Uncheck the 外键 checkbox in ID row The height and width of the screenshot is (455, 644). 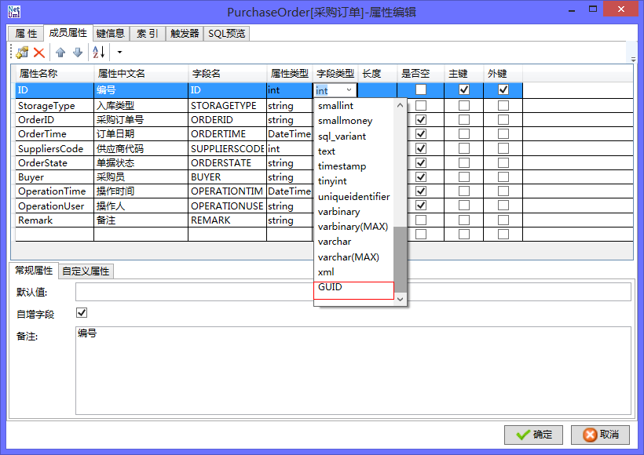503,90
